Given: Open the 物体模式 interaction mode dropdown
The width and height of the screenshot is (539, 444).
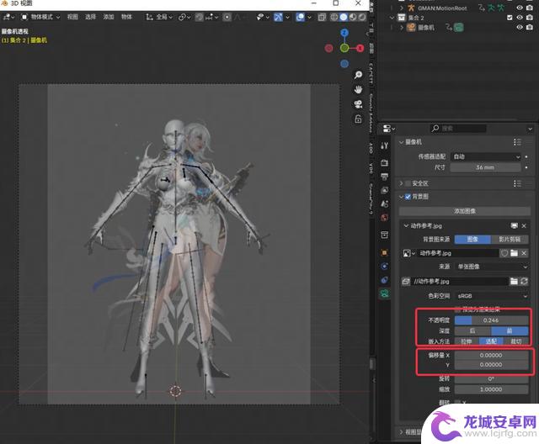Looking at the screenshot, I should click(40, 17).
